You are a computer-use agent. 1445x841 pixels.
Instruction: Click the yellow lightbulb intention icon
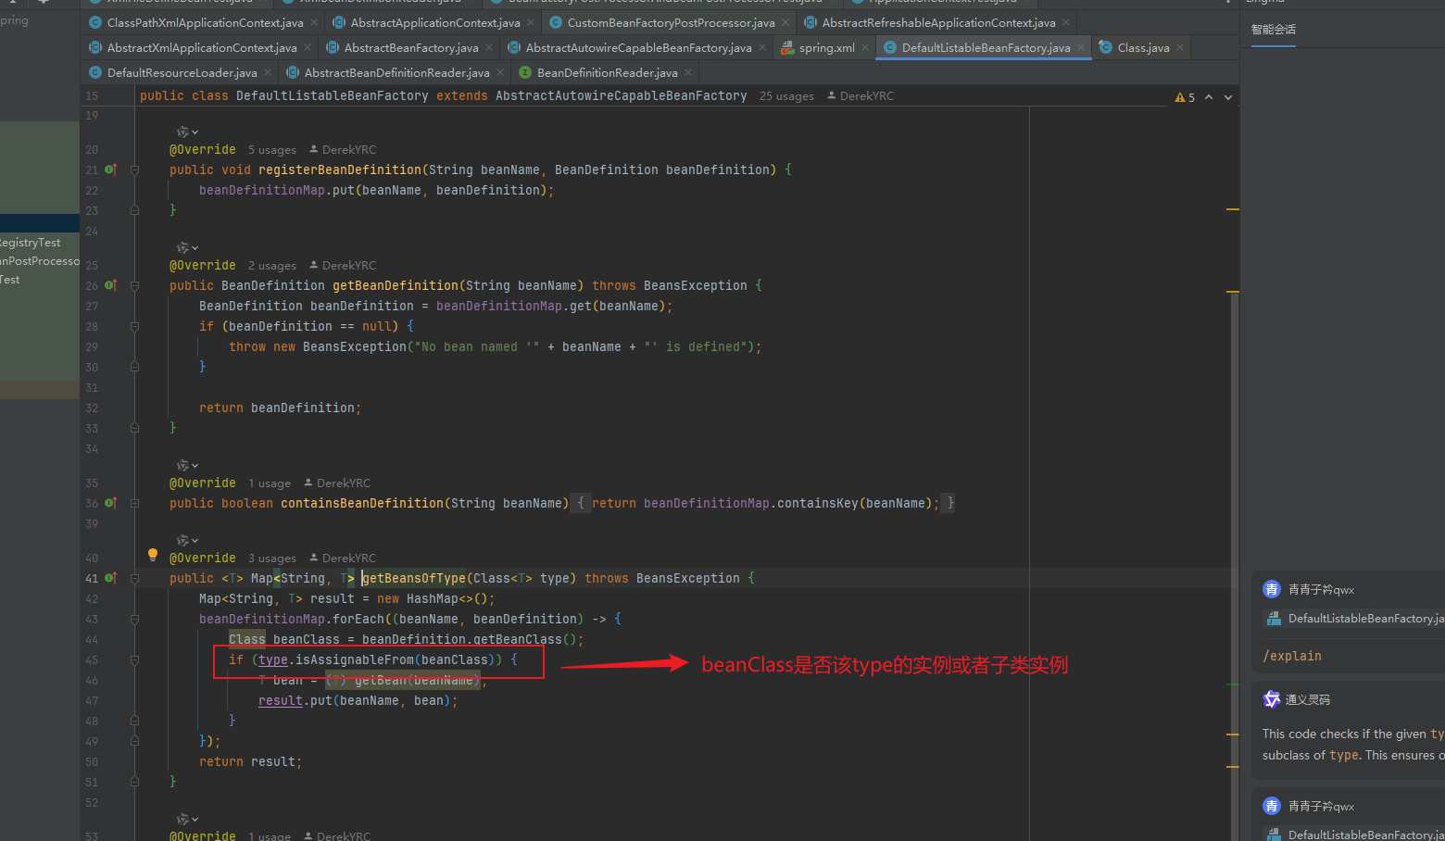coord(153,555)
